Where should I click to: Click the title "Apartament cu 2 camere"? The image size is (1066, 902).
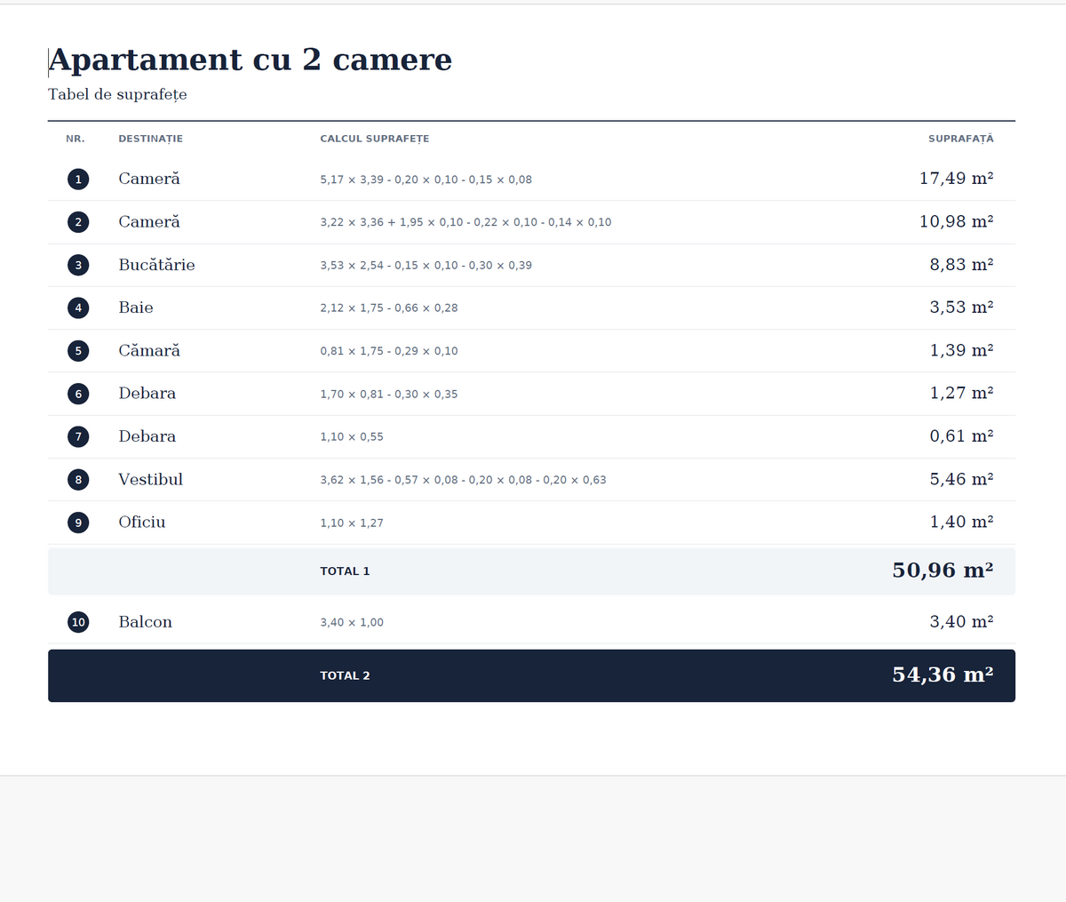point(250,60)
